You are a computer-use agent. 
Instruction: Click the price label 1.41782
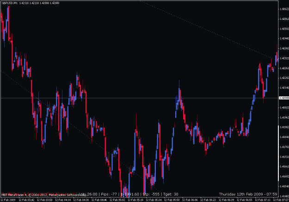coord(284,147)
